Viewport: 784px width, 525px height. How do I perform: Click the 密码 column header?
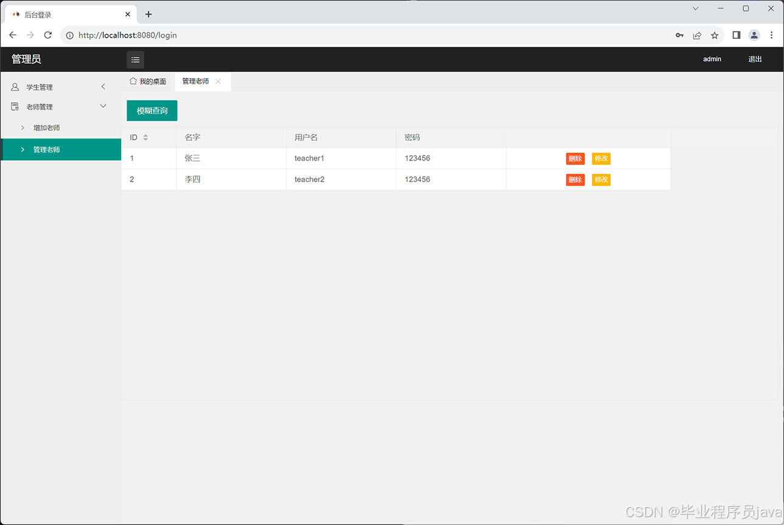pyautogui.click(x=451, y=137)
